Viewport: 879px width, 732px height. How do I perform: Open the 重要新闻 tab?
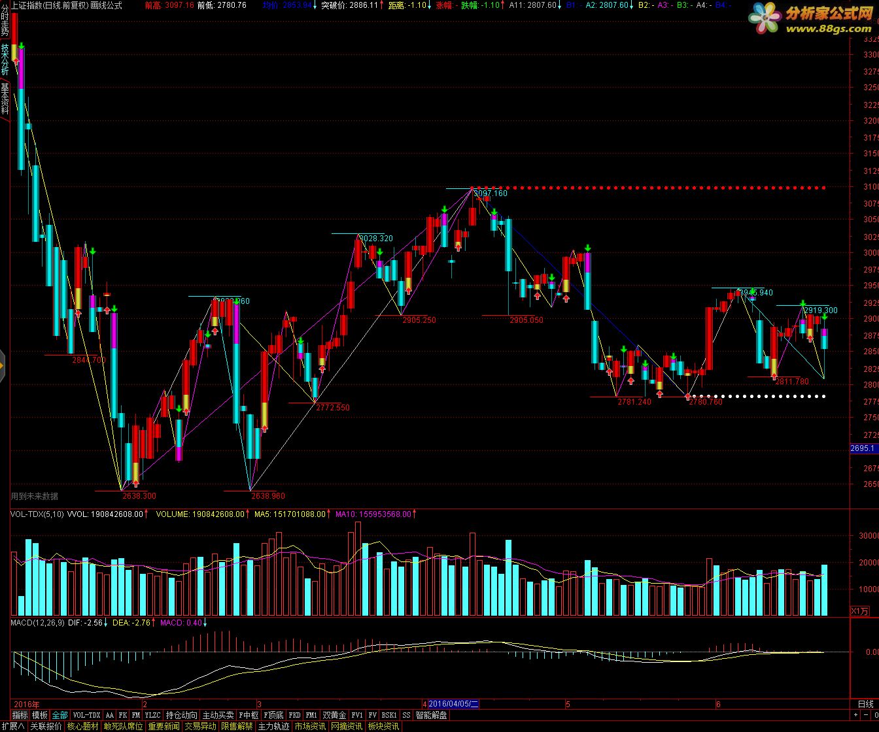pos(164,726)
